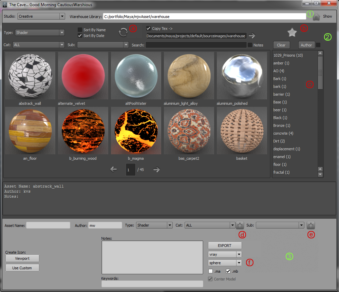This screenshot has width=339, height=292.
Task: Add new category with plus icon
Action: pos(240,225)
